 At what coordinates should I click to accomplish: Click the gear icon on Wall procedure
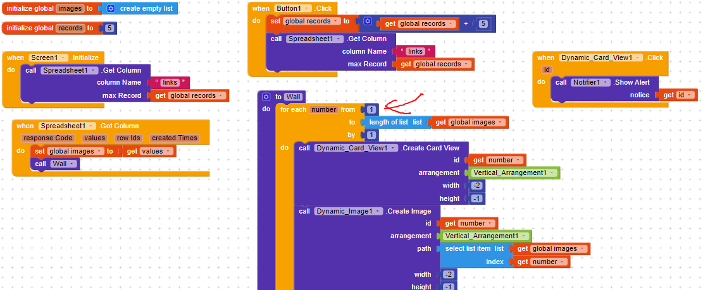pos(266,97)
